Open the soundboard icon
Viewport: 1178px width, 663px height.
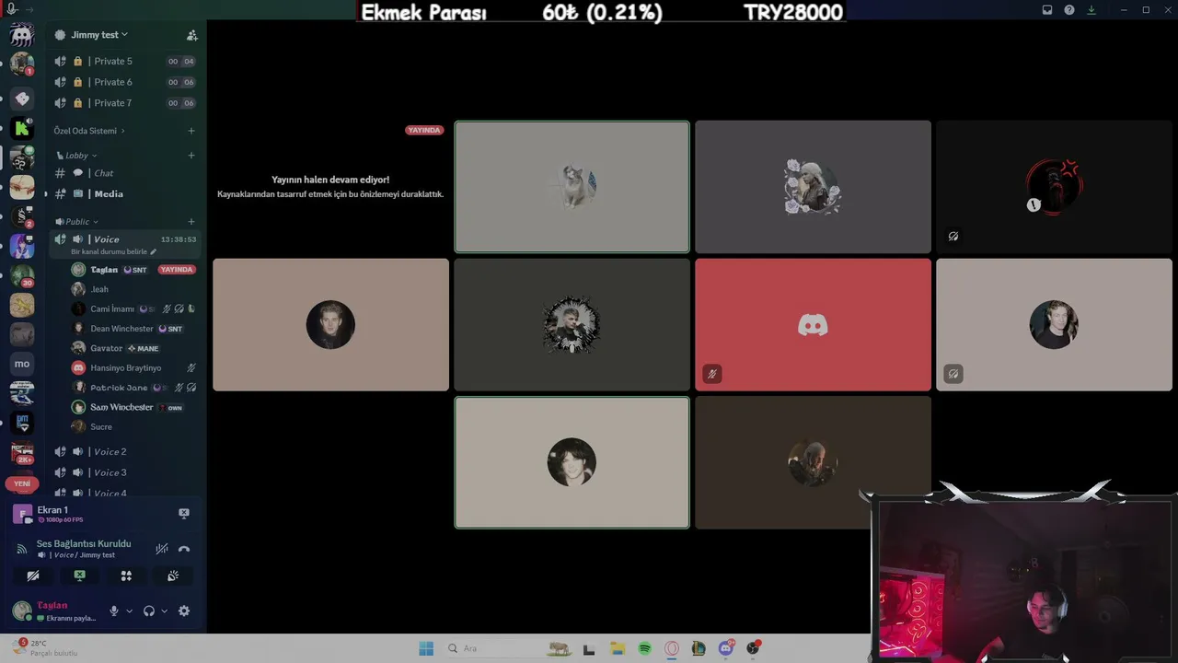(x=173, y=576)
